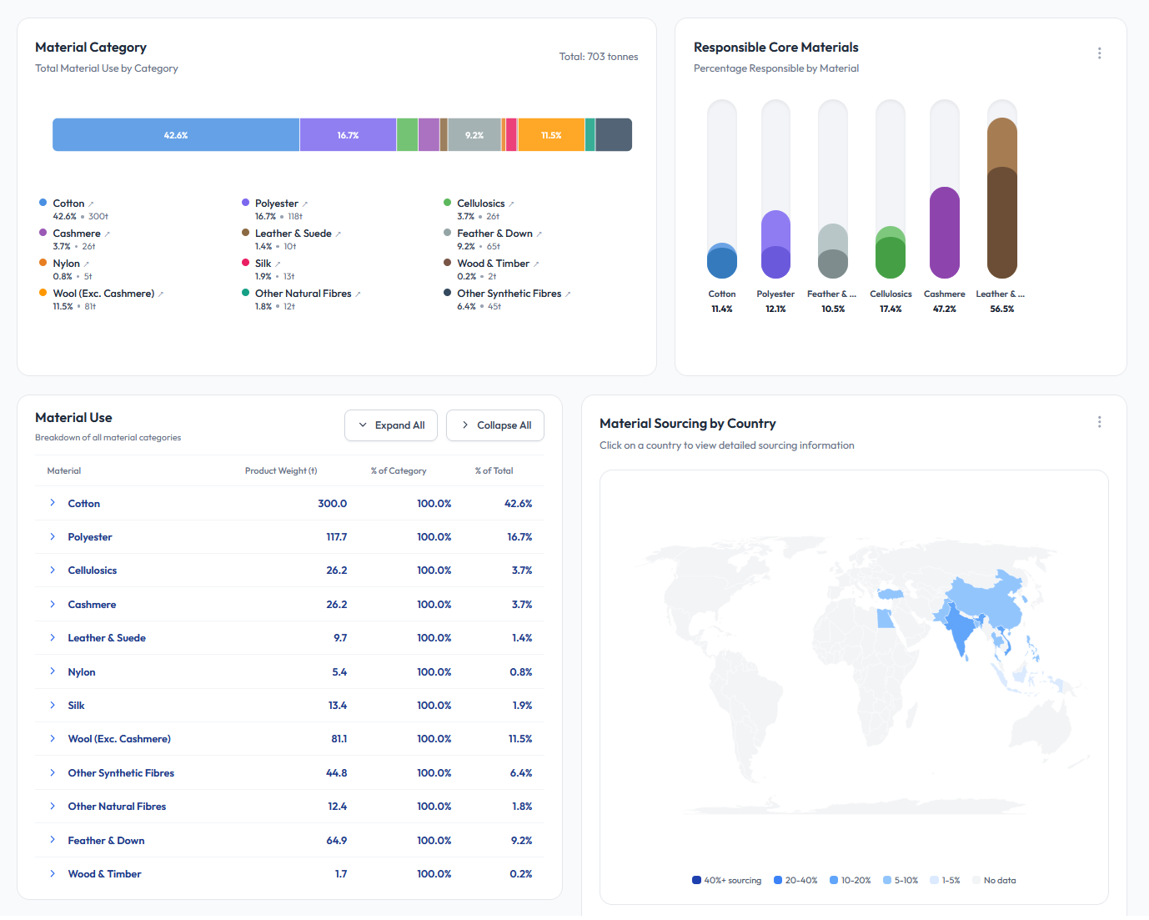Expand the Silk row chevron
This screenshot has height=920, width=1149.
53,705
